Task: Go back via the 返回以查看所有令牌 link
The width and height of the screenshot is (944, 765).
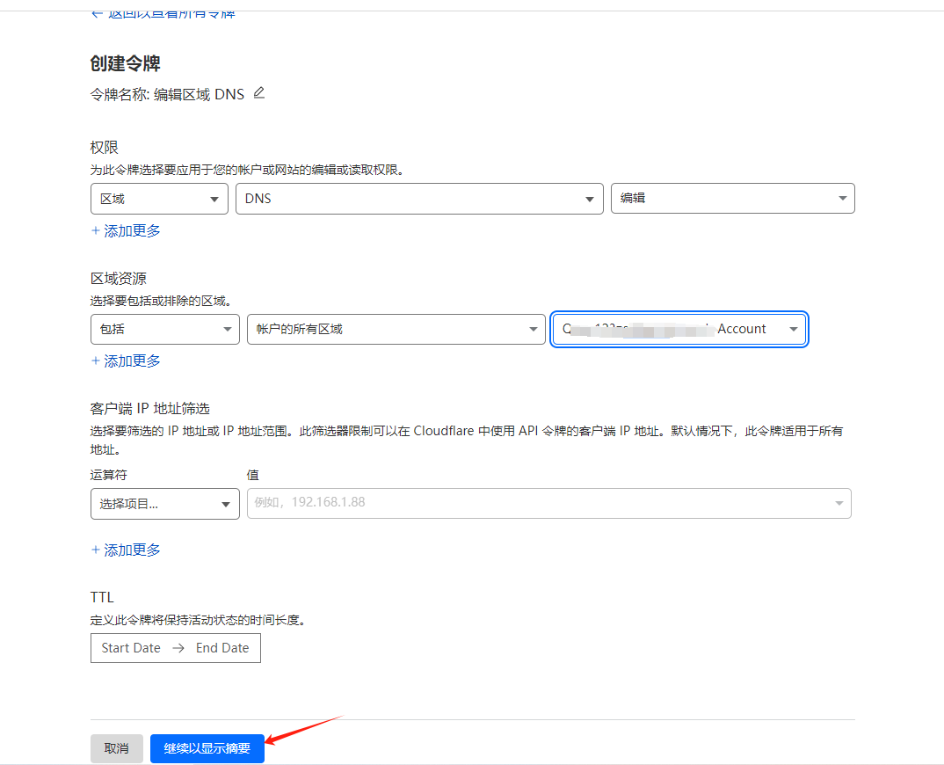Action: click(163, 13)
